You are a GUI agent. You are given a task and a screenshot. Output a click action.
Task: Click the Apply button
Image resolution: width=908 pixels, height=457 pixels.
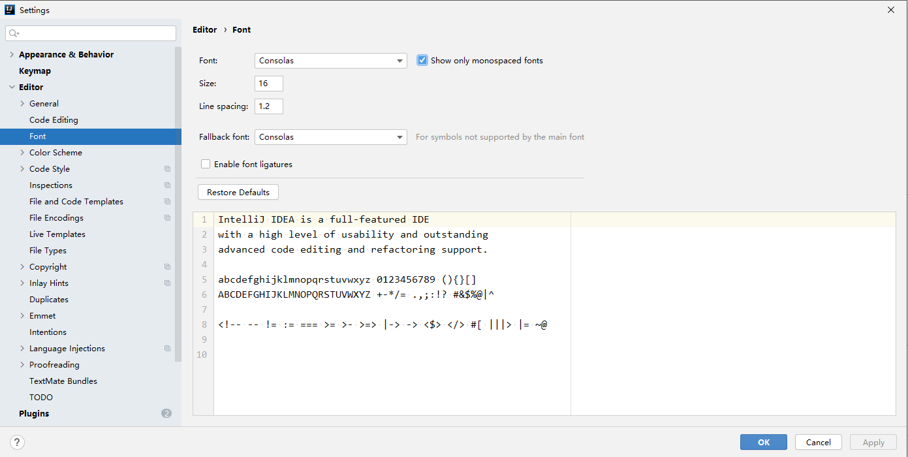pos(873,442)
